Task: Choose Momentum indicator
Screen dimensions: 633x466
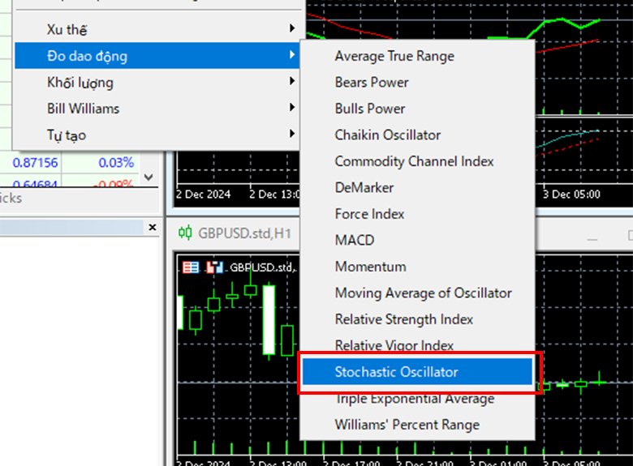Action: [x=417, y=267]
